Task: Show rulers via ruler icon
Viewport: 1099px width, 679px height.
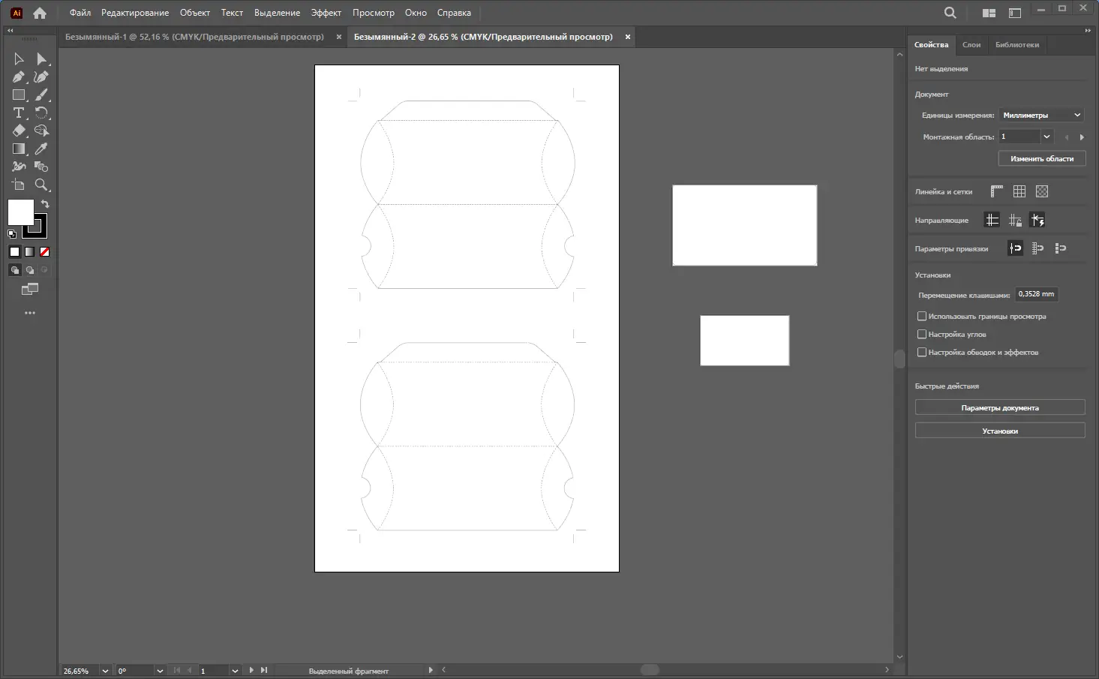Action: [x=997, y=192]
